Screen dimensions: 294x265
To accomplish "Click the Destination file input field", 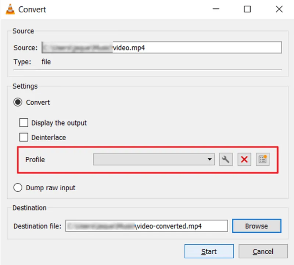I will (x=147, y=226).
